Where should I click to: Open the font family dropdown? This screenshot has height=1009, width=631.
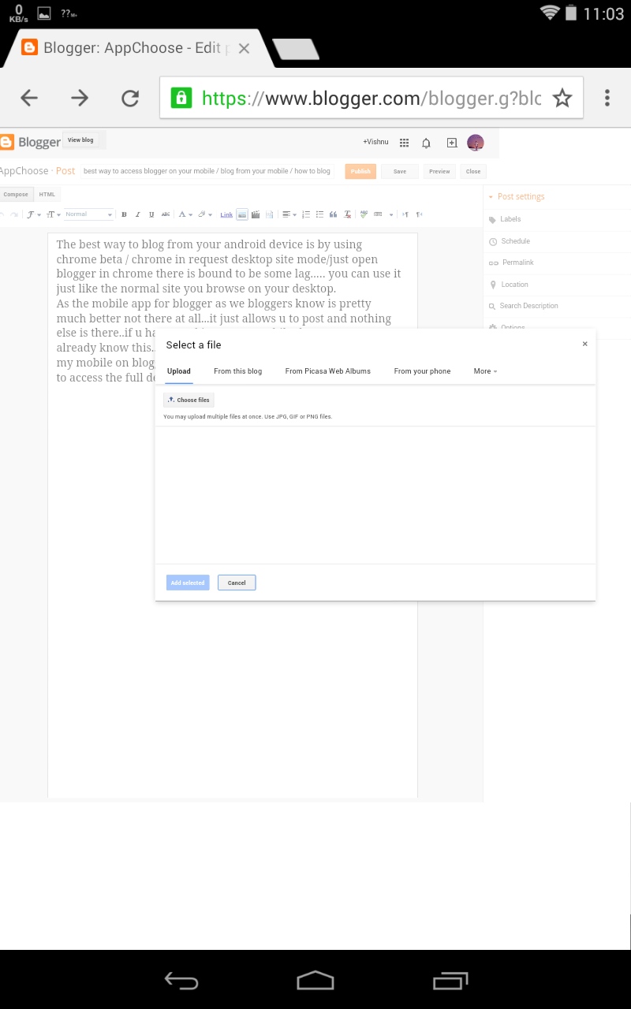32,214
